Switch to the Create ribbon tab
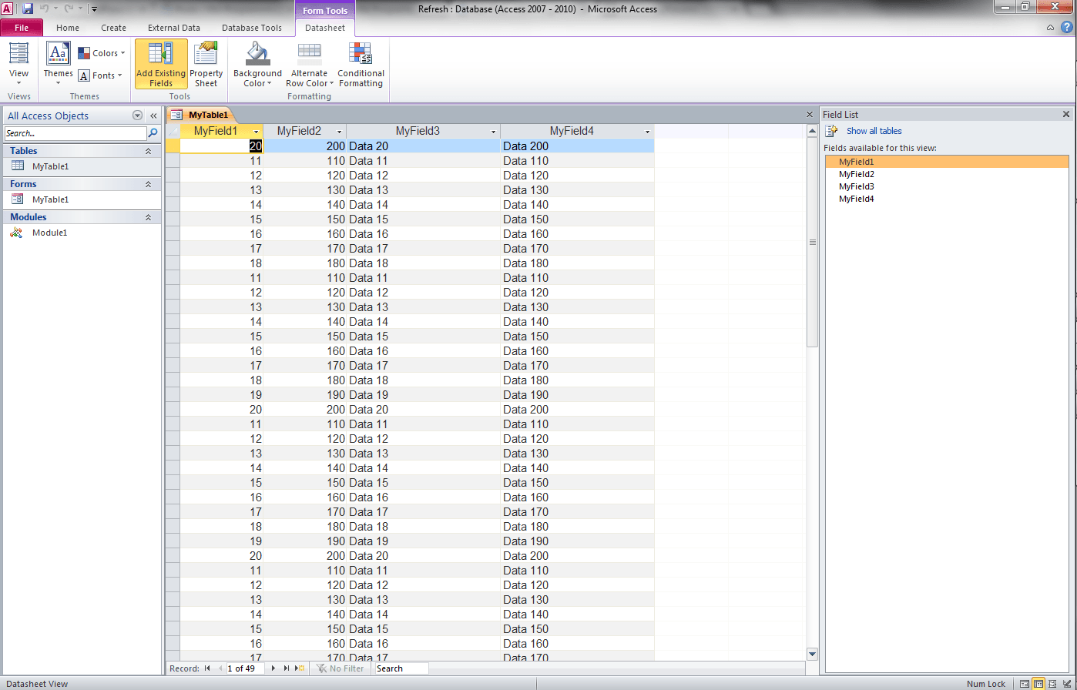This screenshot has width=1077, height=690. (x=113, y=28)
